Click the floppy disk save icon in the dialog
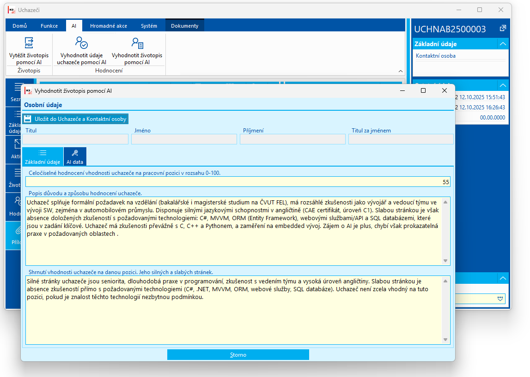The image size is (530, 377). [28, 119]
